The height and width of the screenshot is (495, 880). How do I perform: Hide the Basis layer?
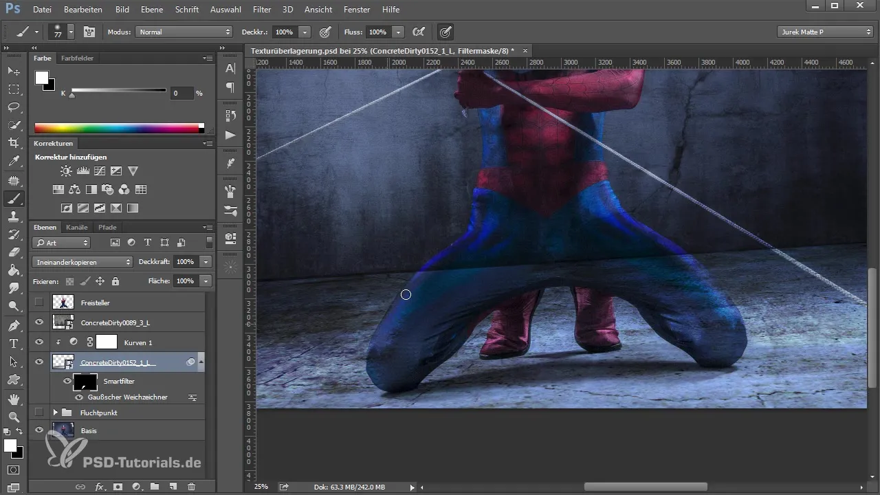pyautogui.click(x=38, y=430)
